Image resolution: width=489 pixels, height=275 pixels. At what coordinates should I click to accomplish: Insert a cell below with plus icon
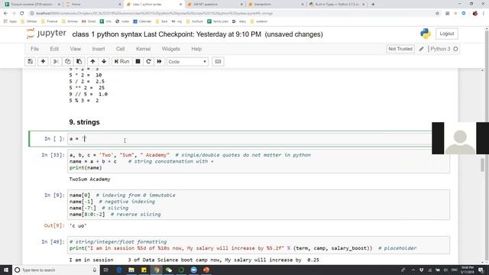pyautogui.click(x=43, y=61)
